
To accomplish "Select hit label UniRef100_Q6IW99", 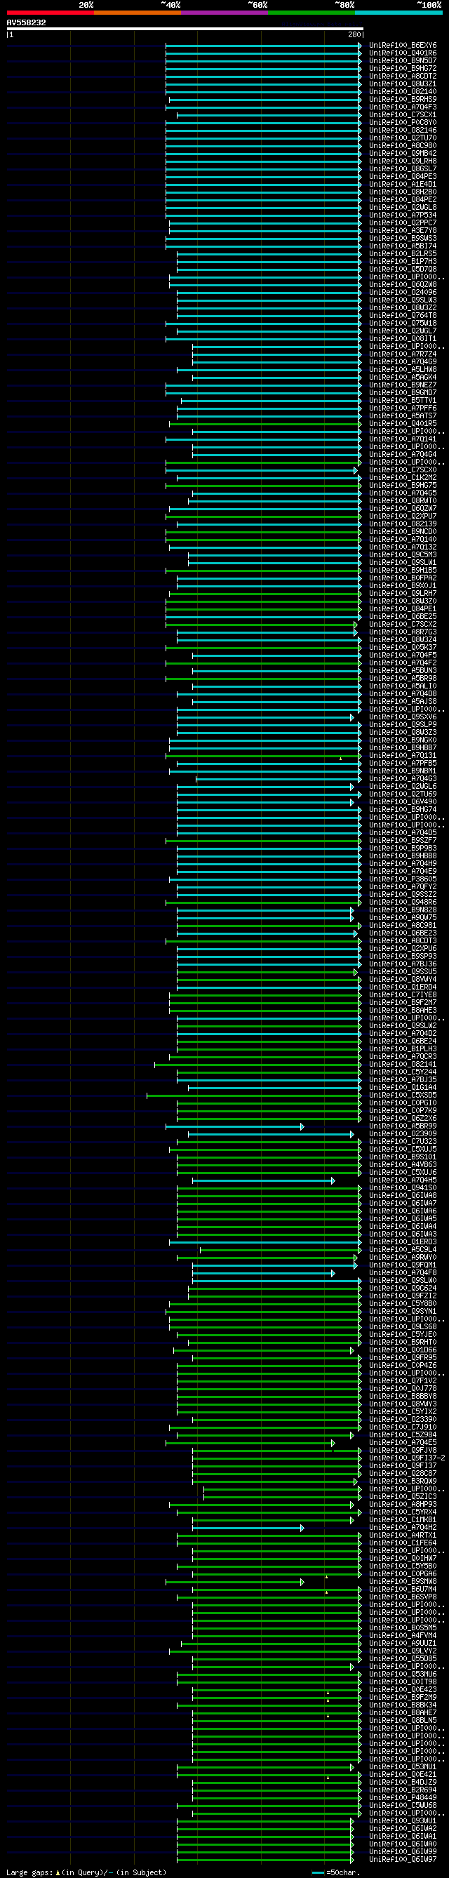I will pos(403,1852).
